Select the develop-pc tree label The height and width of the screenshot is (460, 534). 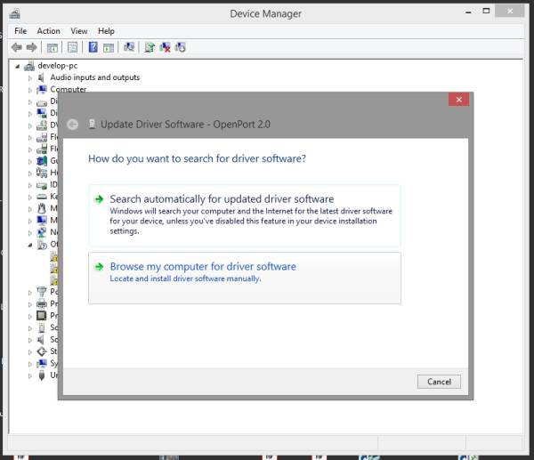pyautogui.click(x=58, y=65)
